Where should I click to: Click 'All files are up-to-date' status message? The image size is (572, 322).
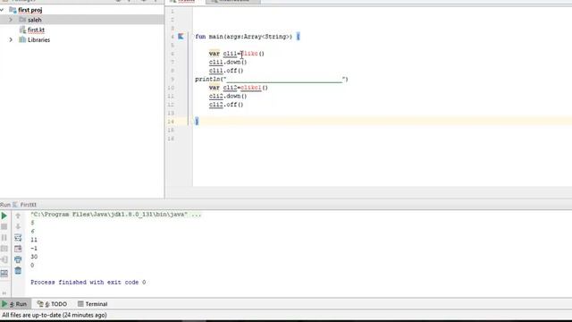click(55, 315)
